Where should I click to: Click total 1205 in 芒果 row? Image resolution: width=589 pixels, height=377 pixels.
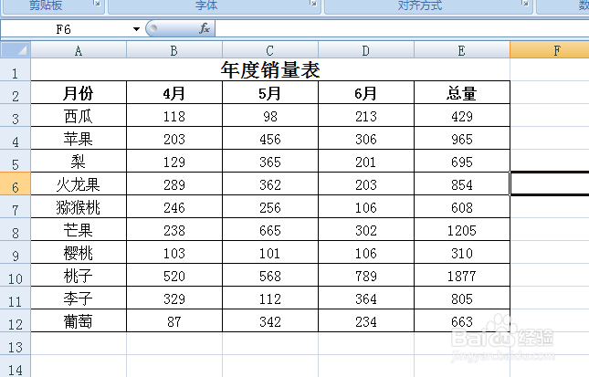pyautogui.click(x=462, y=230)
